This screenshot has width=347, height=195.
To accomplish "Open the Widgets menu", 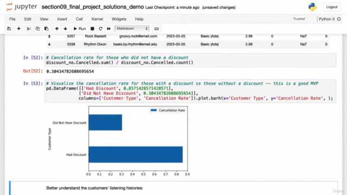I will coord(119,19).
